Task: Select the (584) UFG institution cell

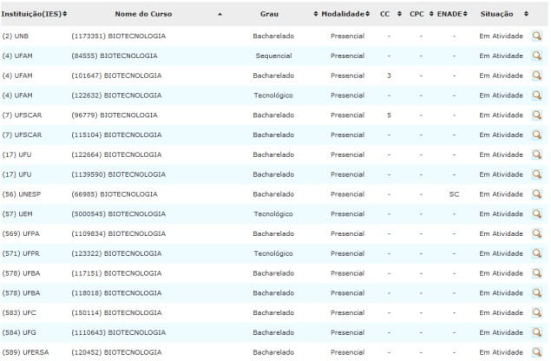Action: 19,332
